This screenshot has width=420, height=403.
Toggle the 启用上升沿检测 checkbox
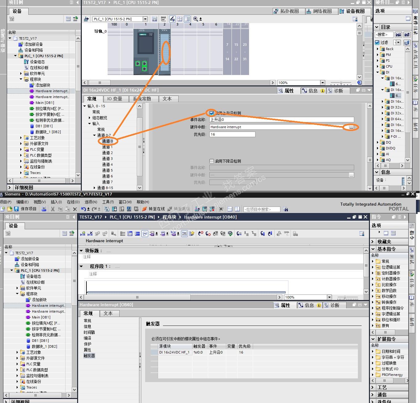tap(212, 113)
